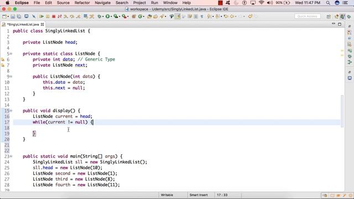Click the New Java Package icon

point(134,16)
